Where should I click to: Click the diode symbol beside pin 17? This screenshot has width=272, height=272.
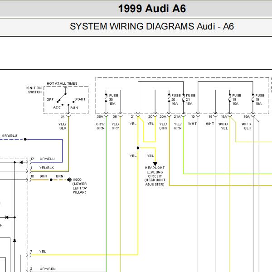click(21, 162)
